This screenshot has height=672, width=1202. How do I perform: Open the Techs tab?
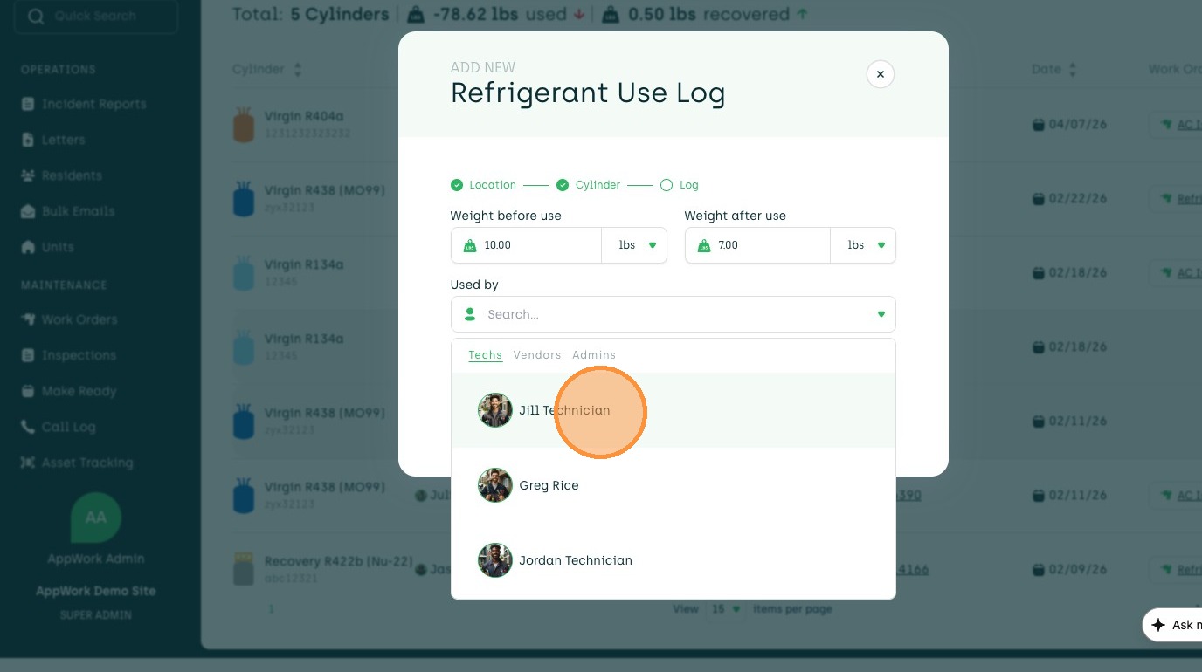coord(485,355)
